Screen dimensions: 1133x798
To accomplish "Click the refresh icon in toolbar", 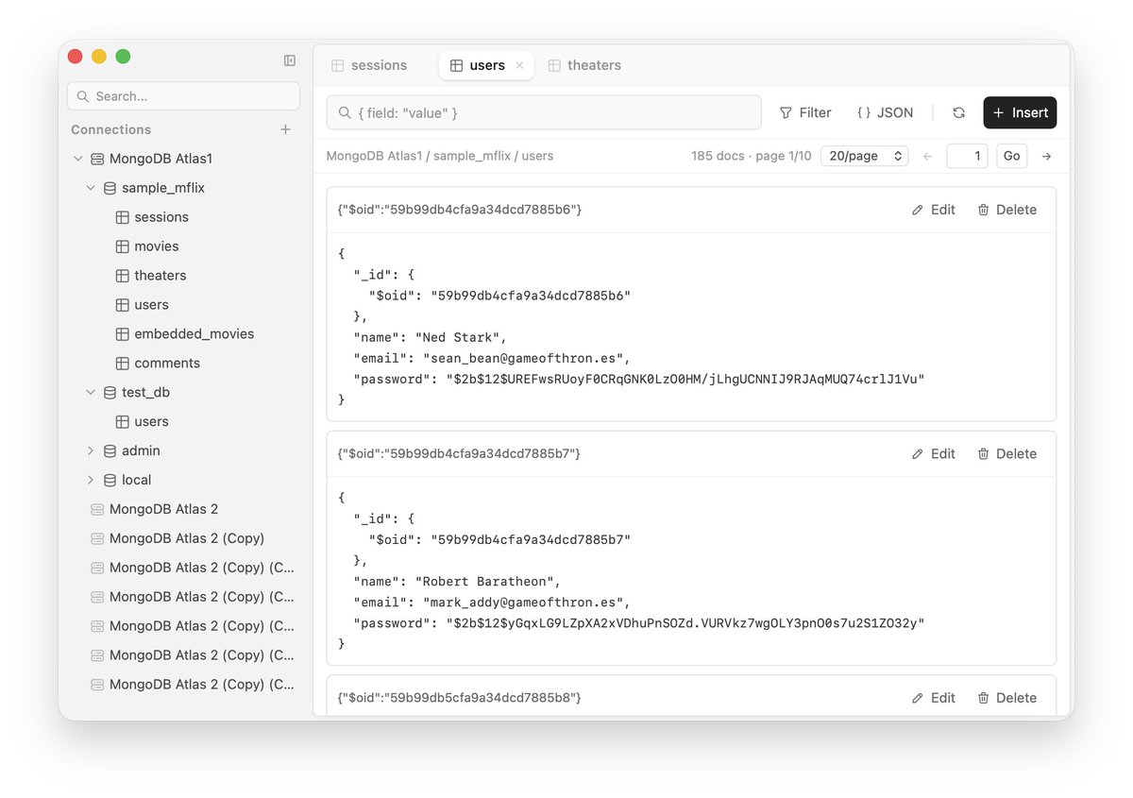I will [x=958, y=112].
